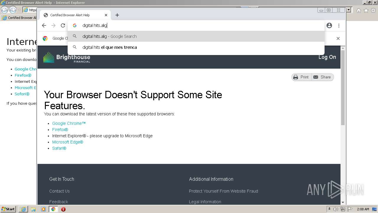Click the Chrome back arrow
378x213 pixels.
pyautogui.click(x=44, y=25)
